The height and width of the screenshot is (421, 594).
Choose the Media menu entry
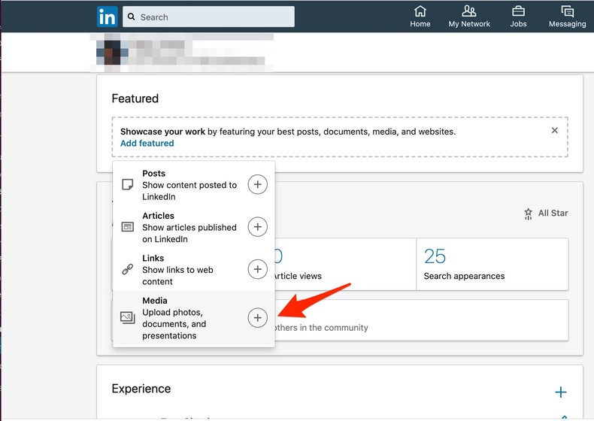click(180, 318)
